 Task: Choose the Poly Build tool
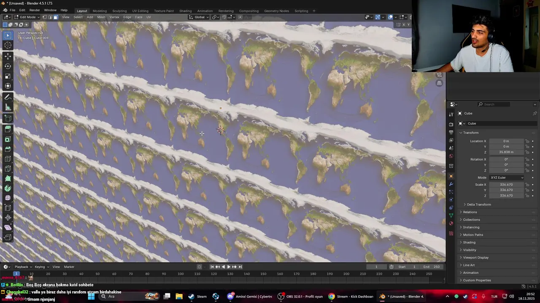click(x=8, y=178)
